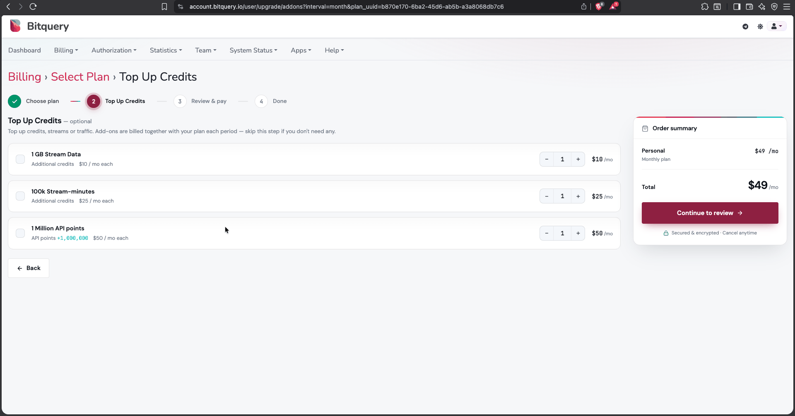Toggle the light/dark theme sun icon
The width and height of the screenshot is (795, 416).
click(x=760, y=26)
